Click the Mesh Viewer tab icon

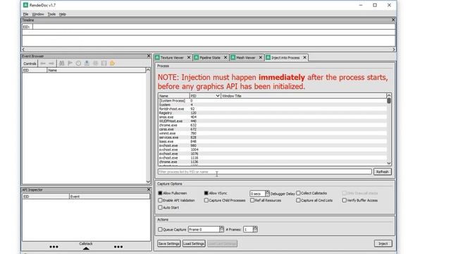click(233, 58)
